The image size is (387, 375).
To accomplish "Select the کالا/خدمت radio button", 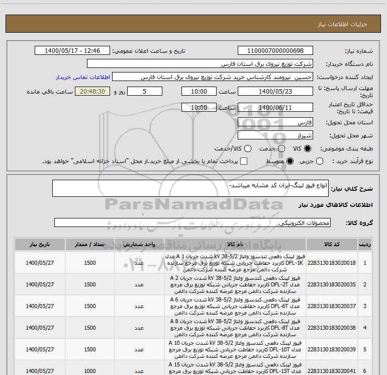I will coord(248,148).
